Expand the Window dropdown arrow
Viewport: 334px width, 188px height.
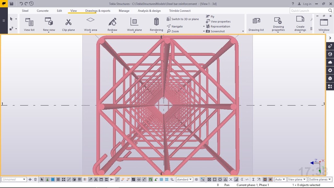[324, 32]
